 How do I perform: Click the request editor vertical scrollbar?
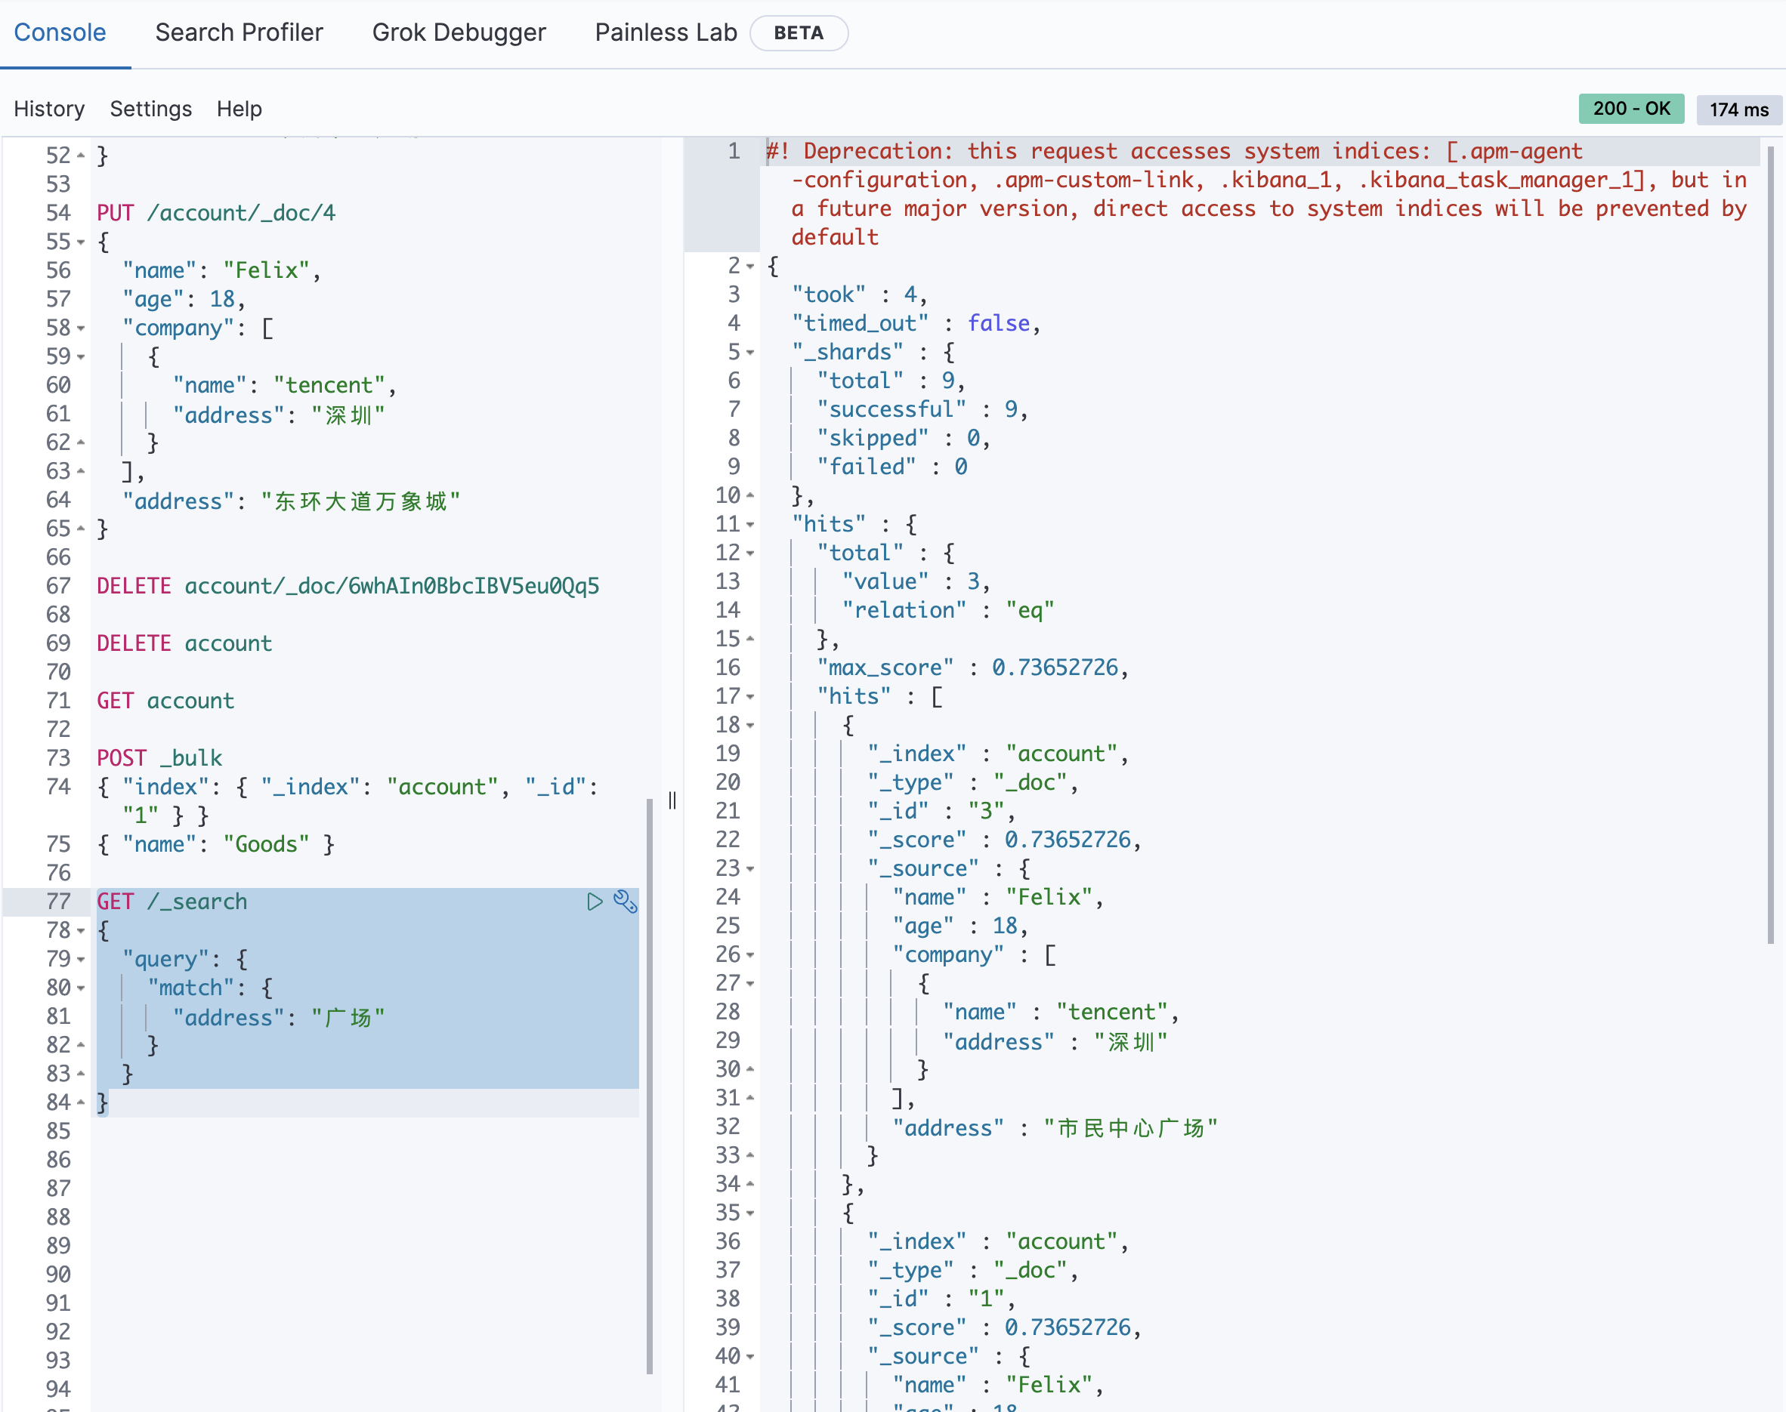tap(650, 1086)
